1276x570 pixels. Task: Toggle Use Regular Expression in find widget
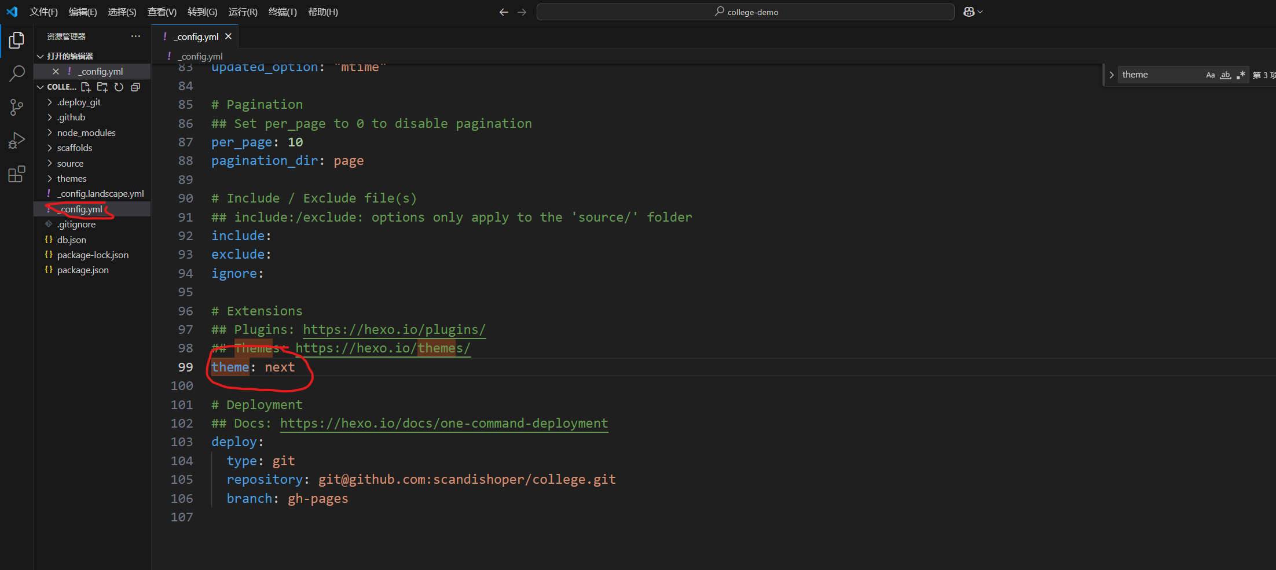[x=1241, y=75]
